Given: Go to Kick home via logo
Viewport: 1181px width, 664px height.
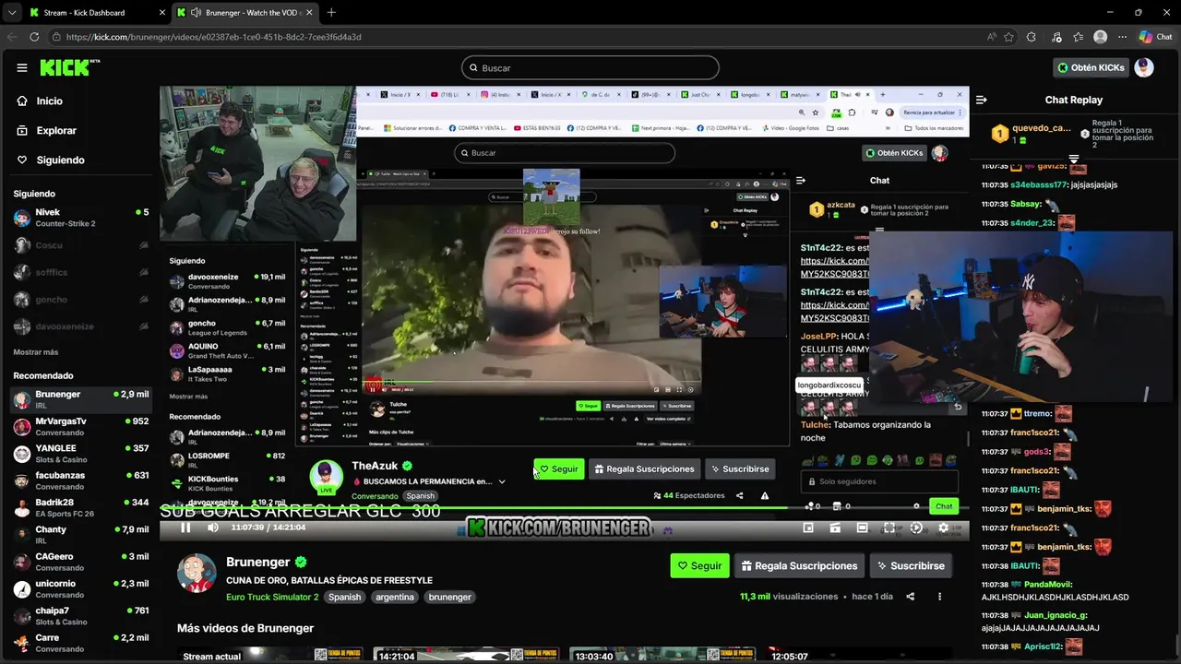Looking at the screenshot, I should (x=70, y=67).
